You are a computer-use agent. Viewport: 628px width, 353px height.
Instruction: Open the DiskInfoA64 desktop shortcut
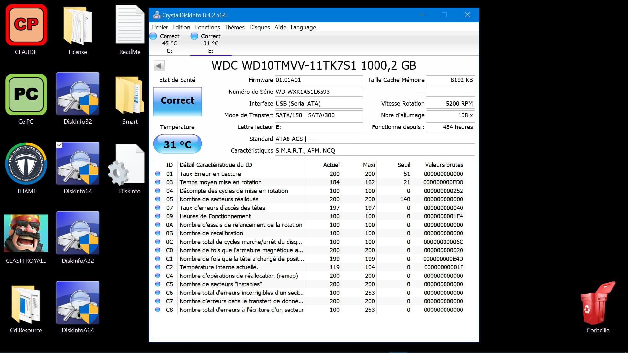pyautogui.click(x=78, y=303)
